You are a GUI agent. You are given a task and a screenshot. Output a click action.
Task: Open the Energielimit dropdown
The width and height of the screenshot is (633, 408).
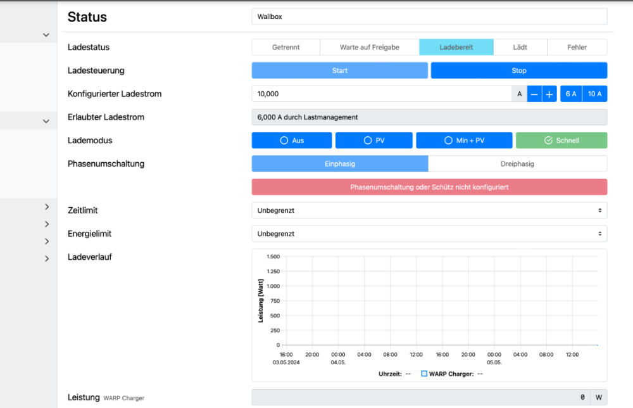point(429,234)
